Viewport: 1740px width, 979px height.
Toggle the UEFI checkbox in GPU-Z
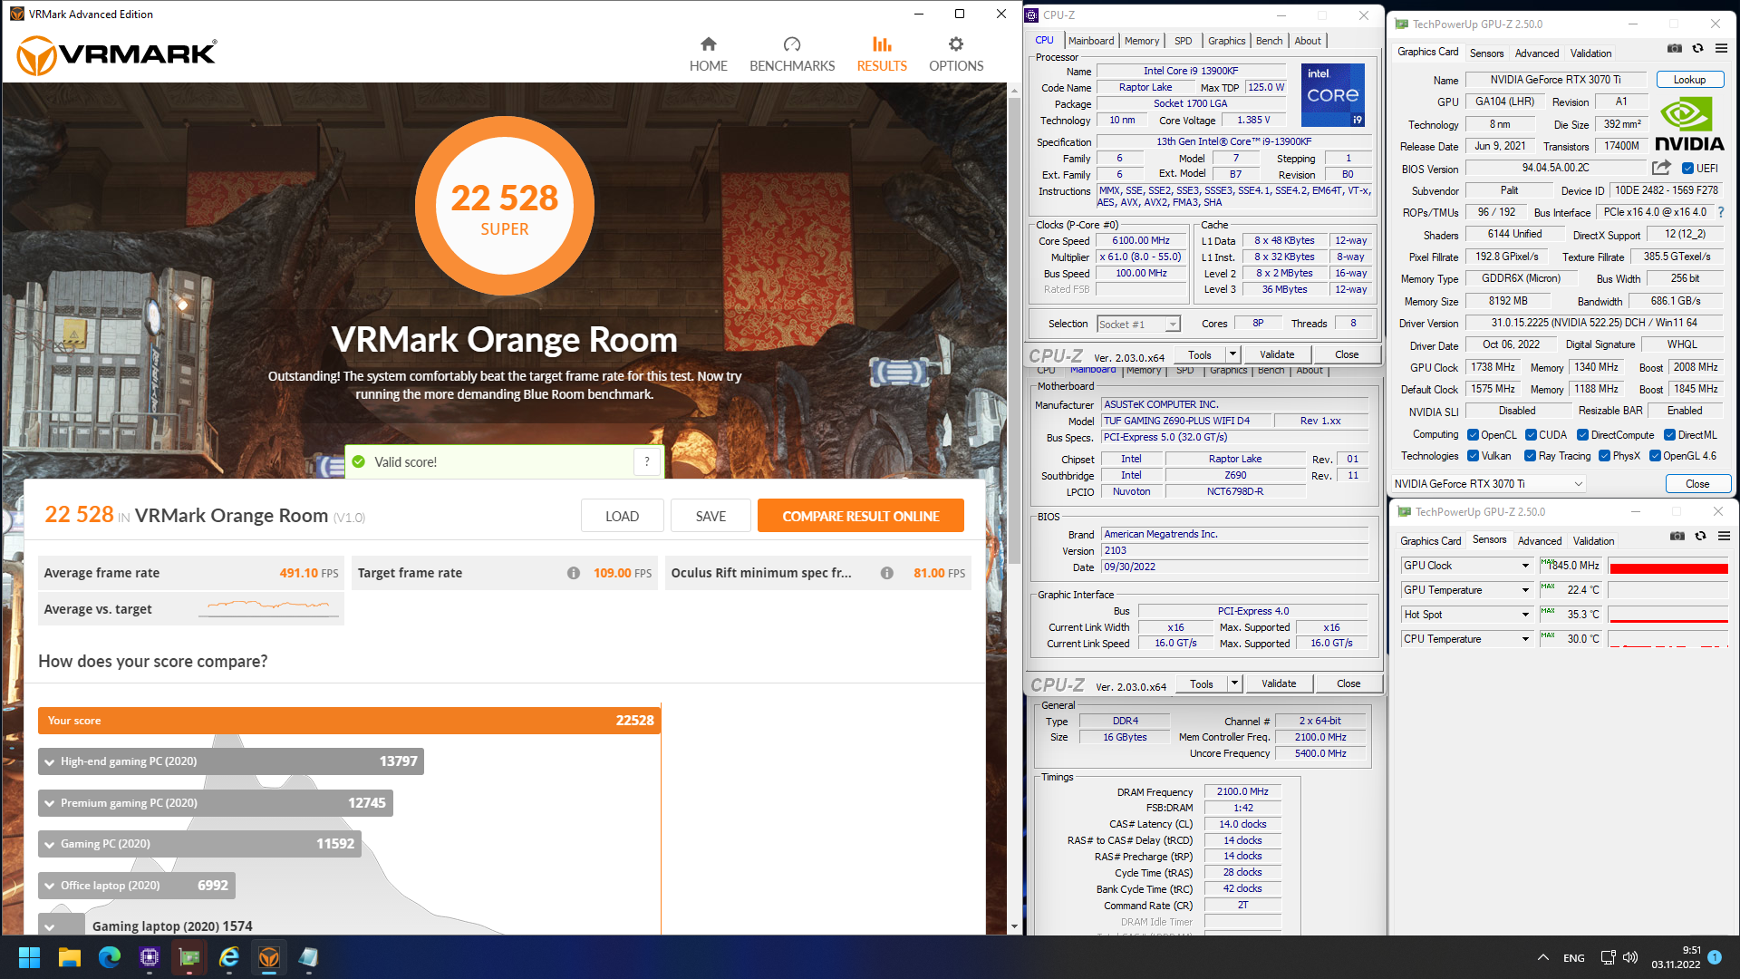coord(1687,169)
